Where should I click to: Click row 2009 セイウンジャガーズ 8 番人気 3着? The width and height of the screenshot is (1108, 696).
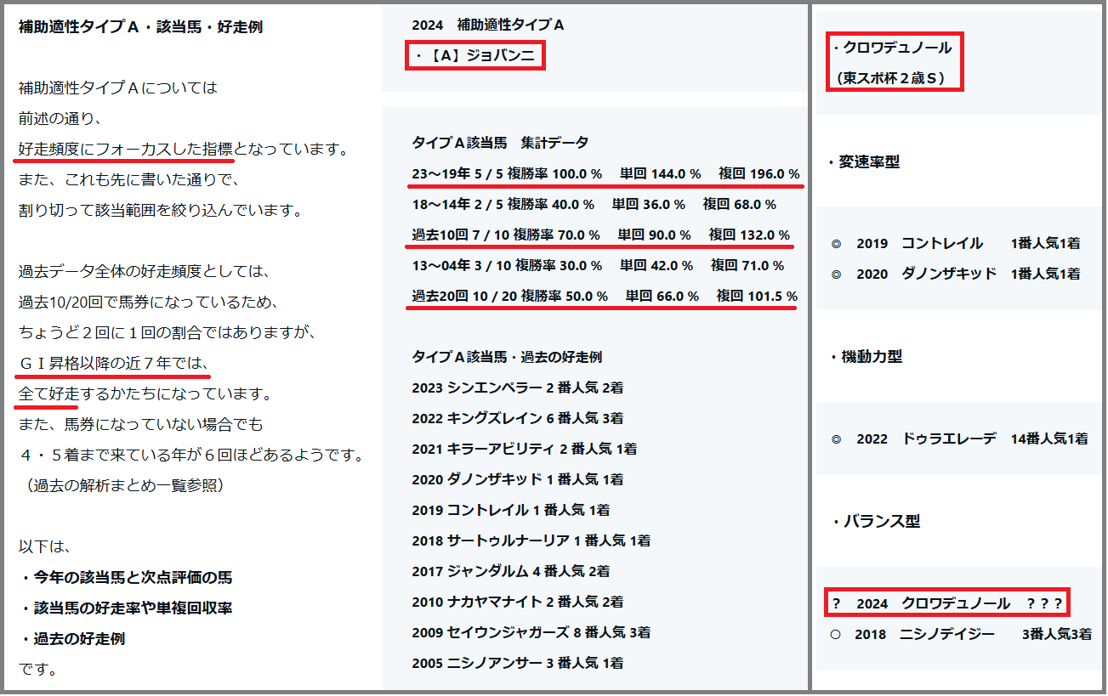click(531, 632)
